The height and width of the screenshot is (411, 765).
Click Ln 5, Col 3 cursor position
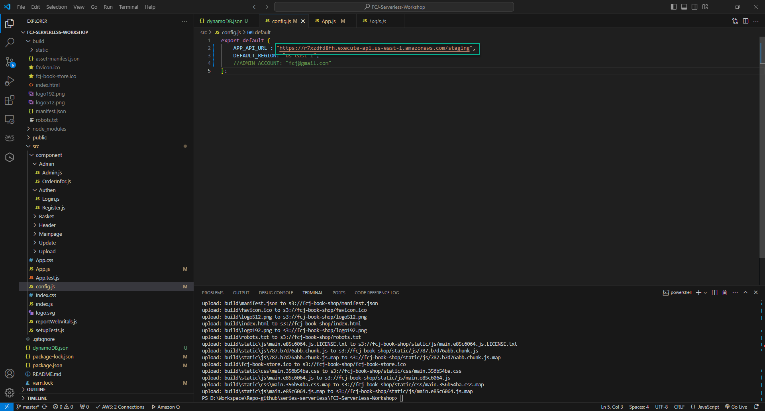612,407
